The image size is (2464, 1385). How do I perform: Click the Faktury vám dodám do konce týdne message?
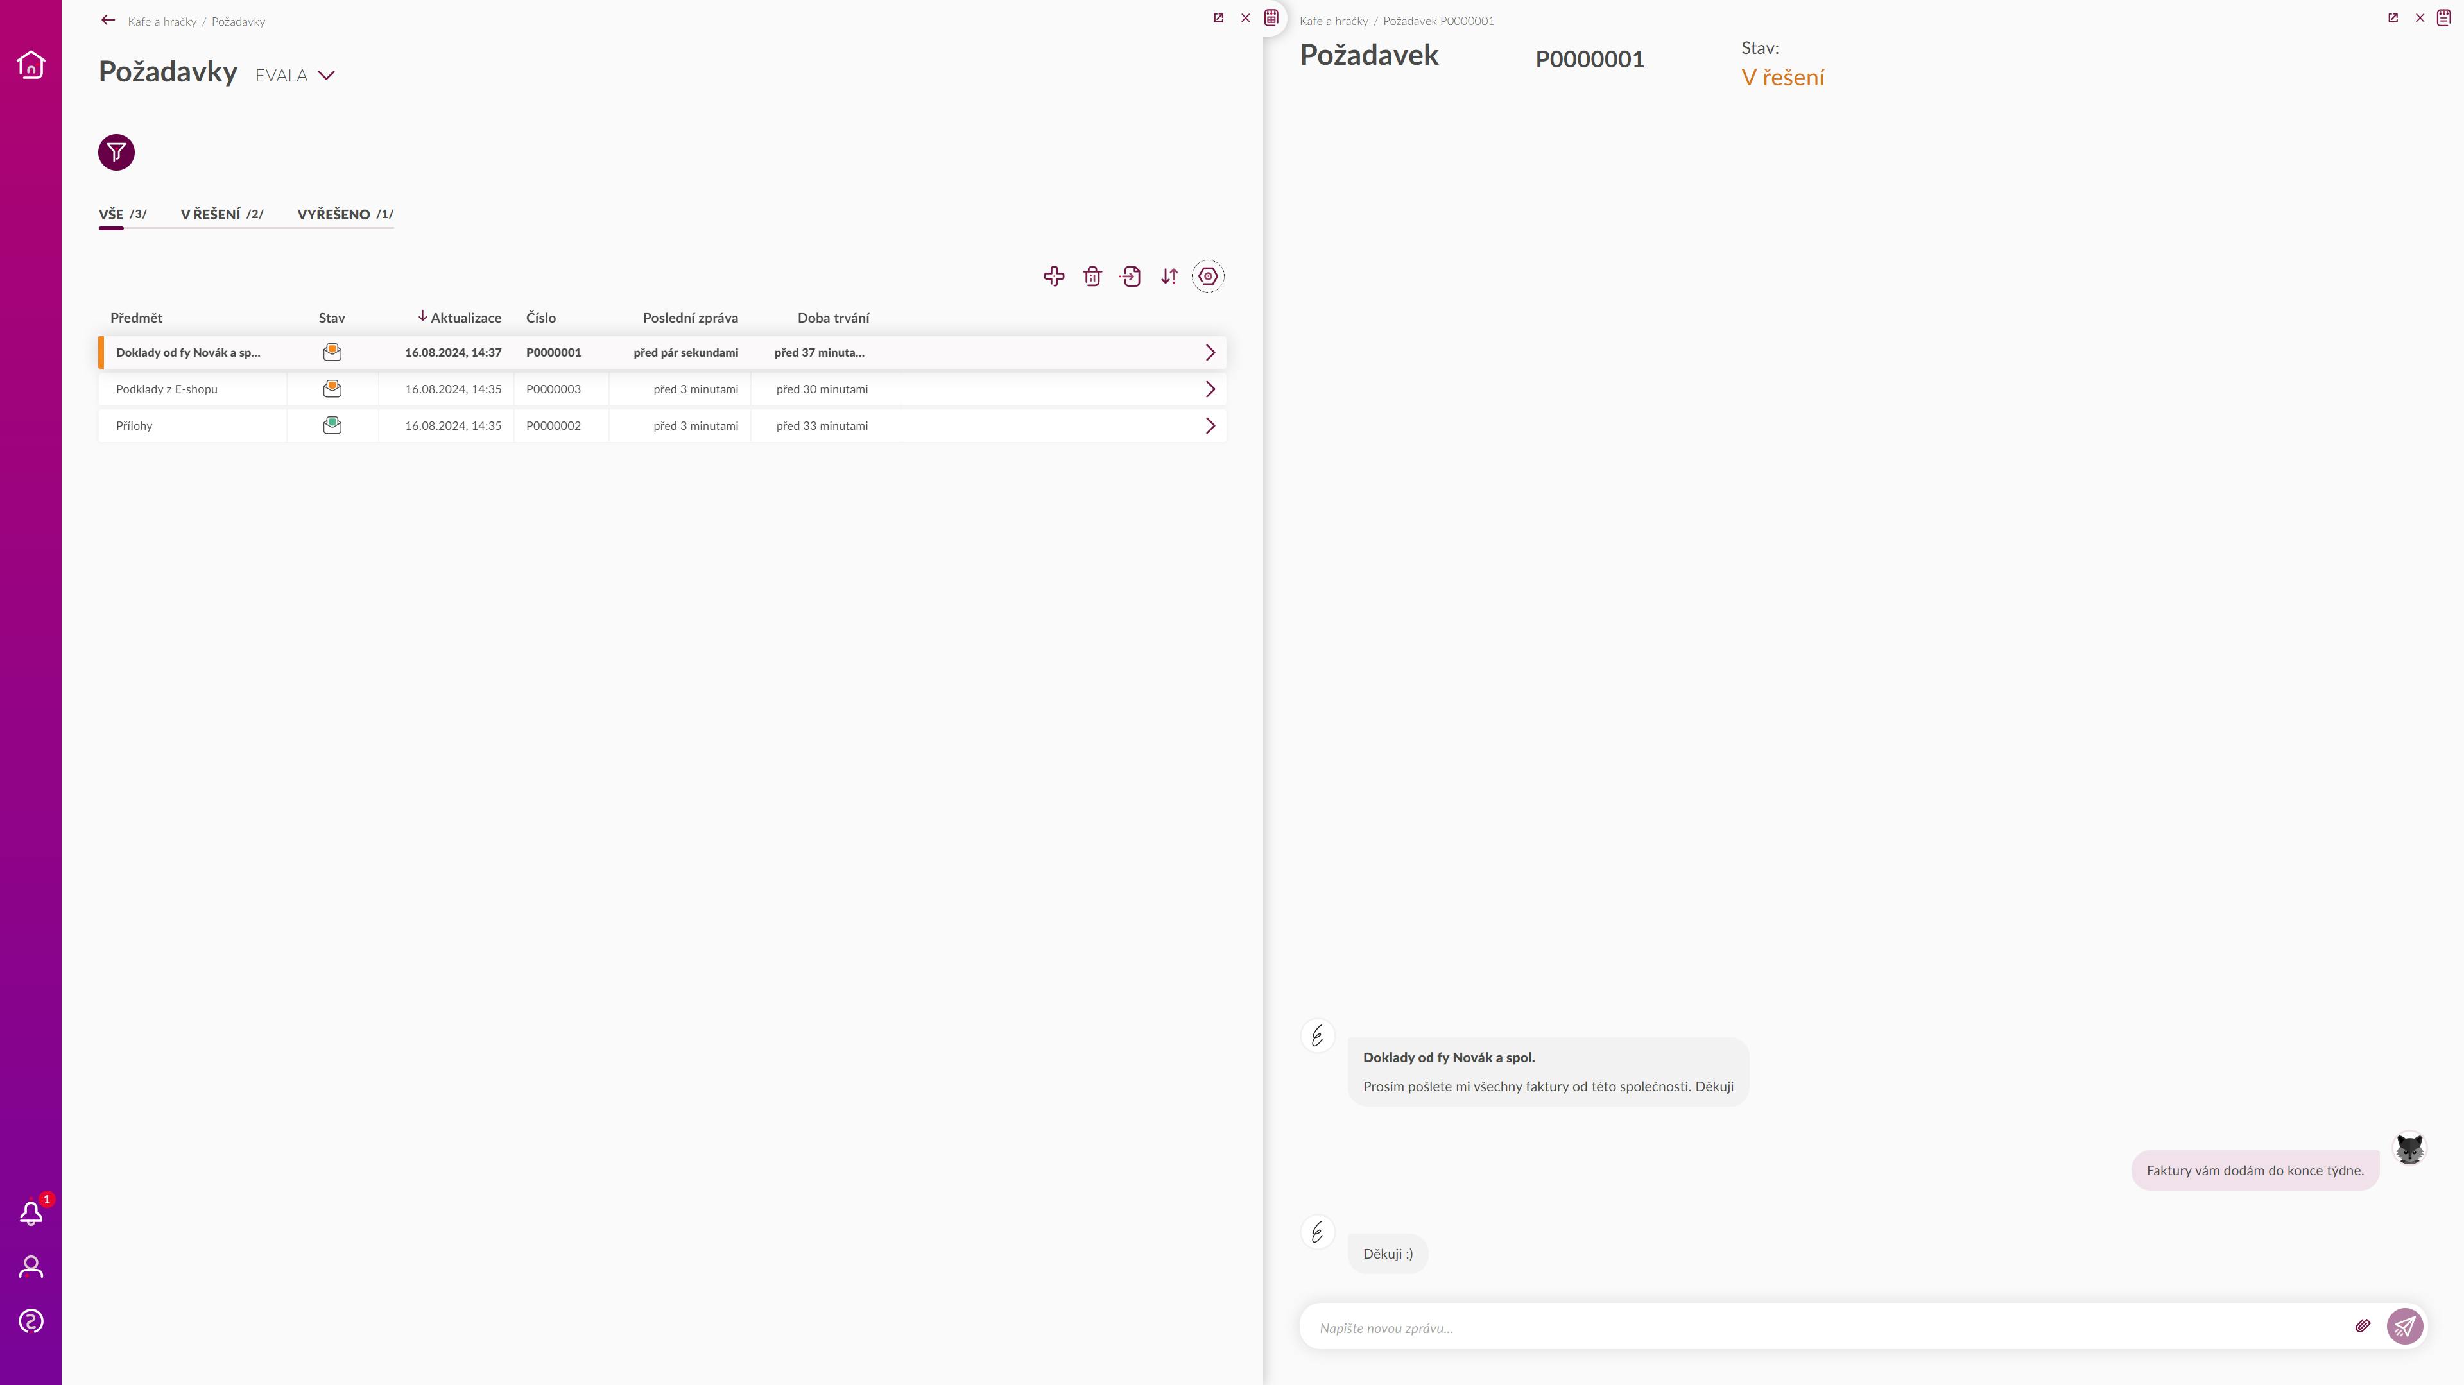(2255, 1170)
